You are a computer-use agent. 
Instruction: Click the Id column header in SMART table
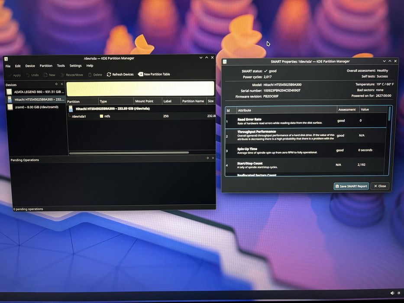click(231, 110)
